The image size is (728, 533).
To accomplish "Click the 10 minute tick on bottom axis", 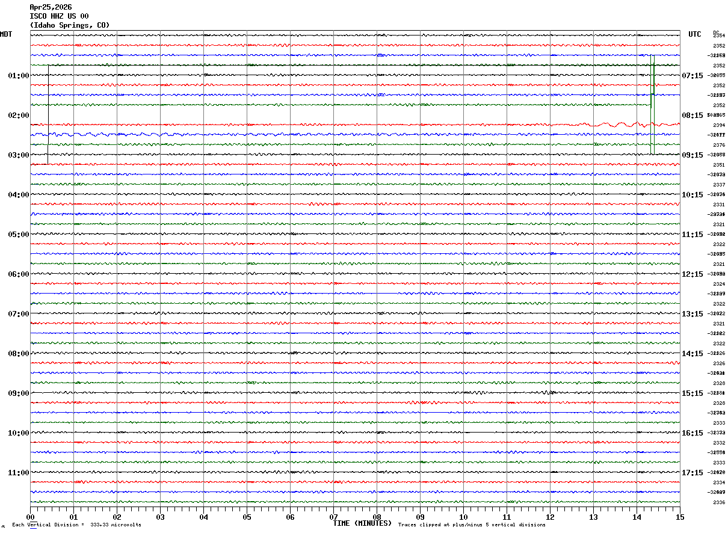I will (x=463, y=517).
